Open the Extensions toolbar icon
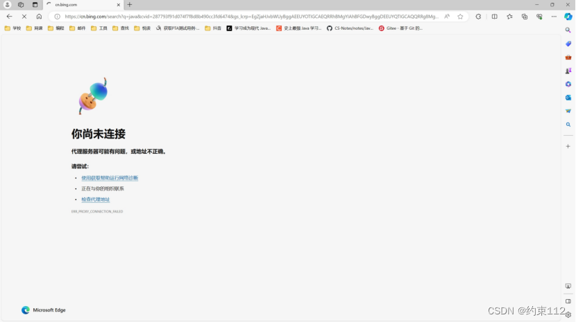The width and height of the screenshot is (576, 322). tap(478, 17)
